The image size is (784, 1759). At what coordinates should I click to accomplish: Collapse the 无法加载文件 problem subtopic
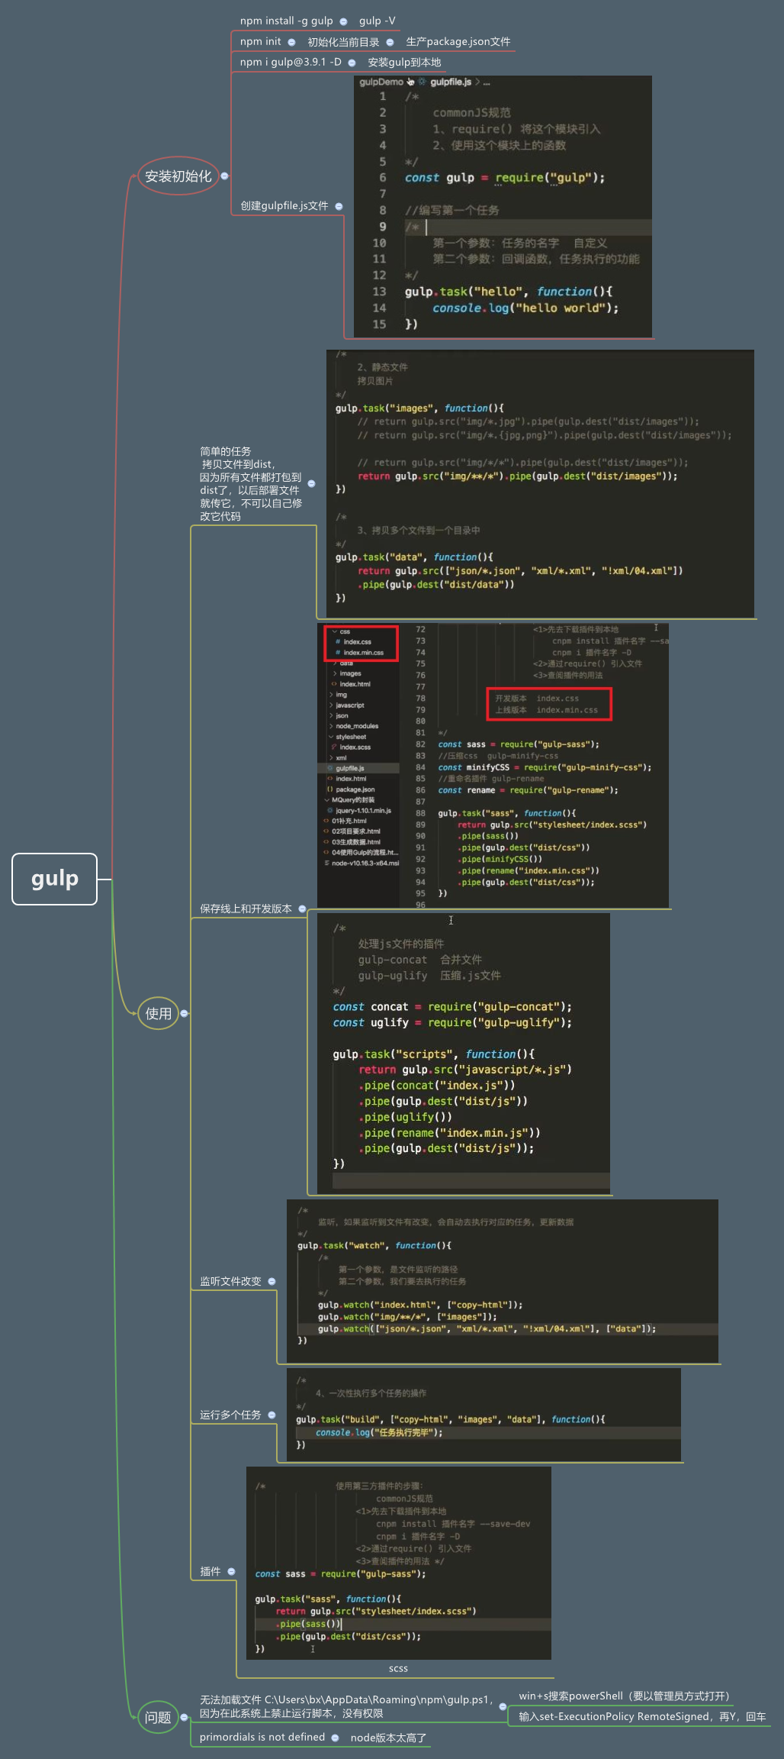coord(503,1706)
